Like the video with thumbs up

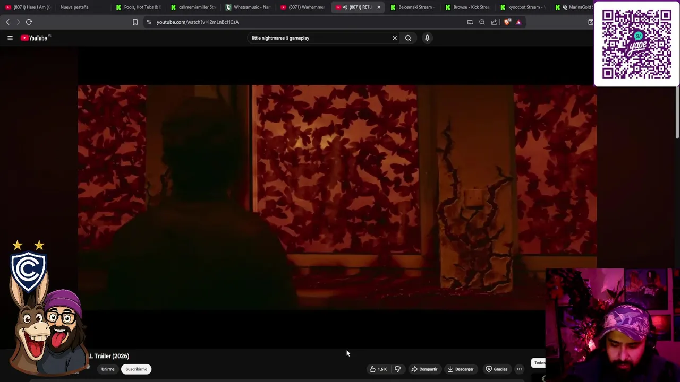[379, 369]
